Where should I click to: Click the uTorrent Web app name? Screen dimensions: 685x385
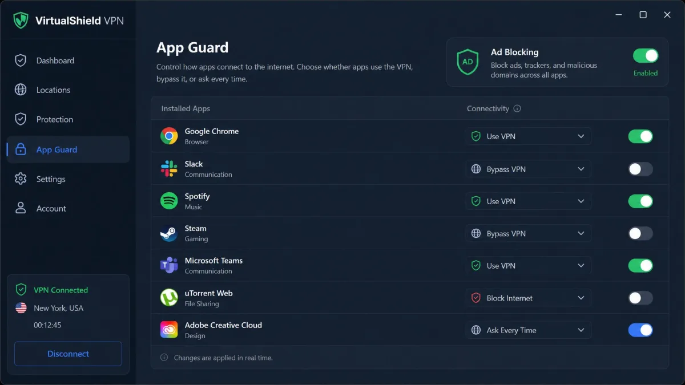tap(208, 293)
